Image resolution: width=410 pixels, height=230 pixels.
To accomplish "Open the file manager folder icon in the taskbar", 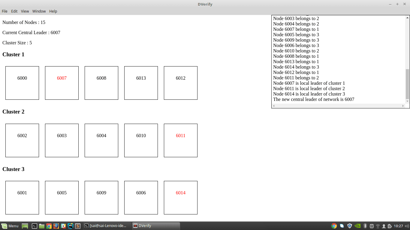I will (x=42, y=226).
